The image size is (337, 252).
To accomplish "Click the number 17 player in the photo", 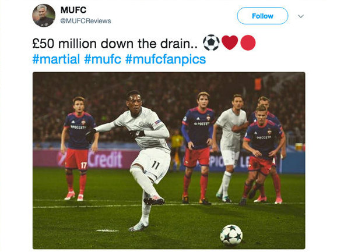I will (x=78, y=148).
